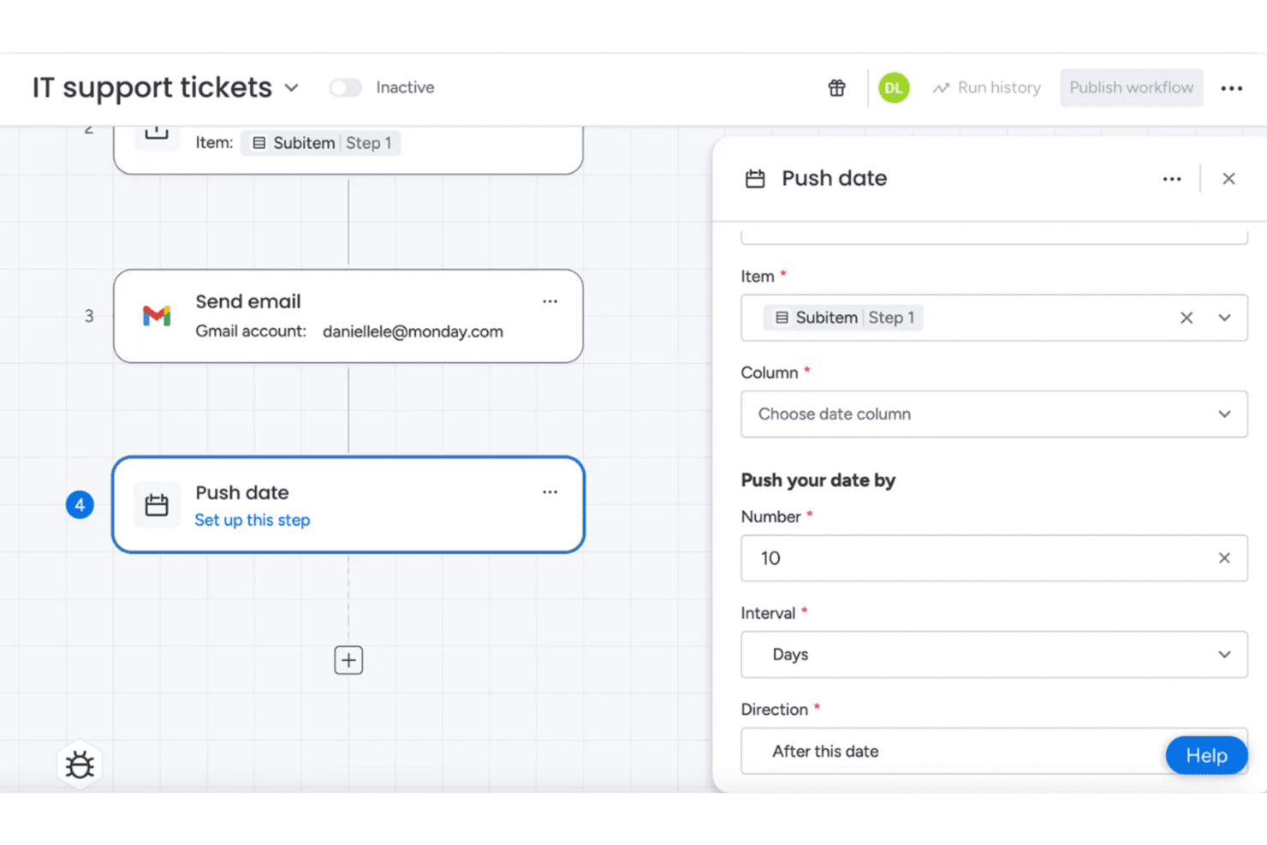
Task: Click the step 4 number badge
Action: click(80, 505)
